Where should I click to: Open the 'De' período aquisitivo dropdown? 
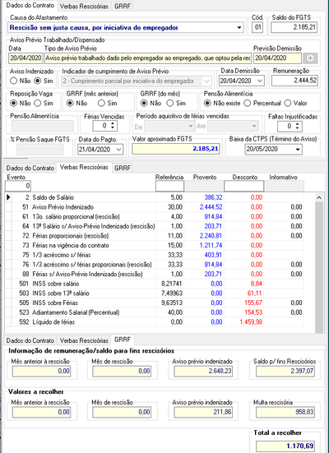click(x=191, y=127)
